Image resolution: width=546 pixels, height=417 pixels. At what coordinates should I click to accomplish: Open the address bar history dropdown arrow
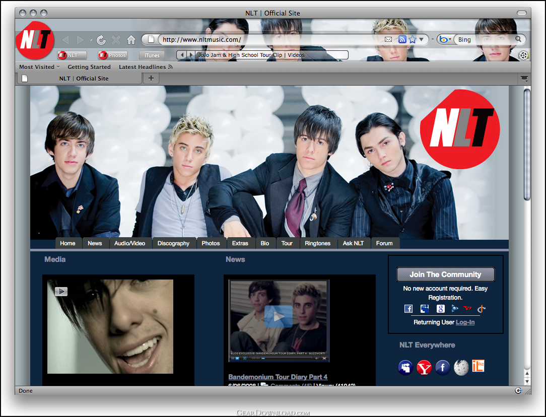[422, 39]
